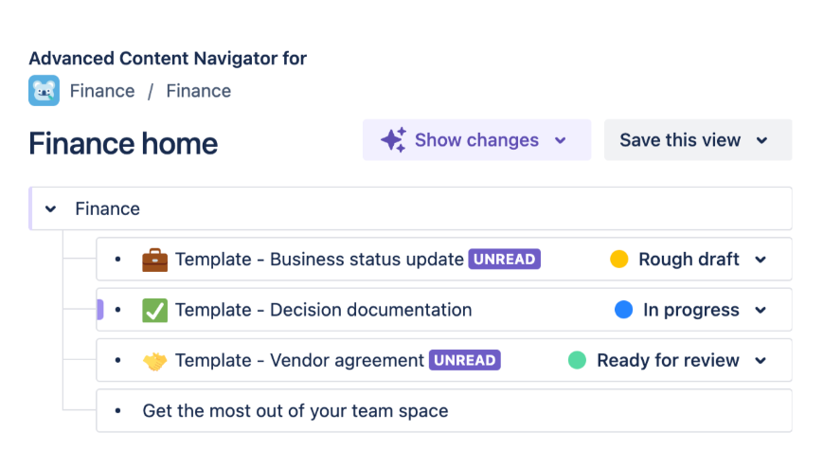Open the In progress status dropdown arrow
The width and height of the screenshot is (824, 469).
[761, 310]
